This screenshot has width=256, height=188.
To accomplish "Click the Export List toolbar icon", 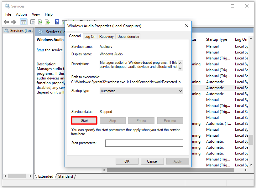I will [x=47, y=22].
